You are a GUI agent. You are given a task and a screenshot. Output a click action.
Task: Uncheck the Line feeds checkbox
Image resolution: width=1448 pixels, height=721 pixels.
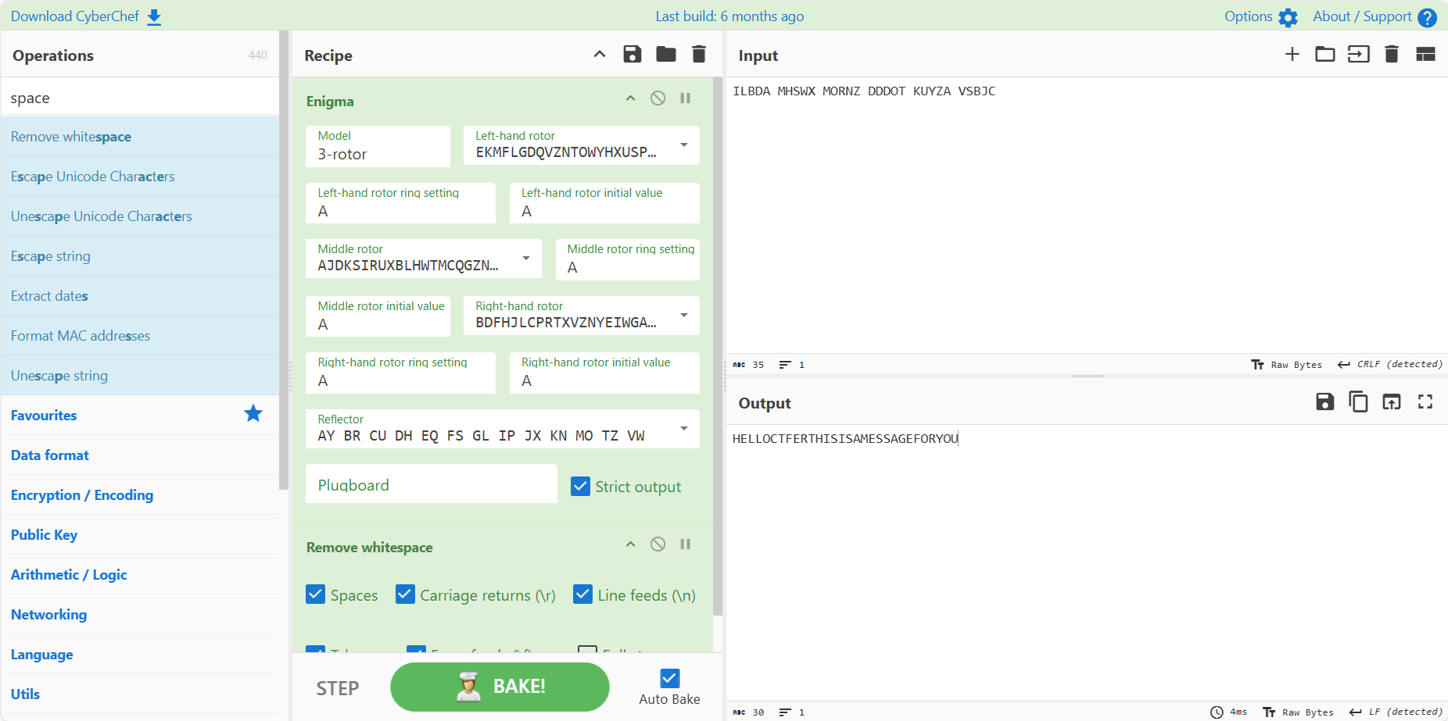[582, 594]
